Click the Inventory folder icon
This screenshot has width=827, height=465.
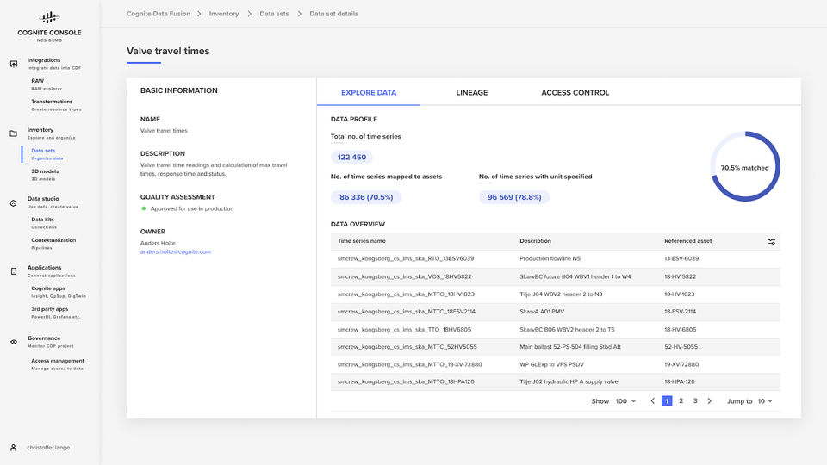tap(14, 133)
